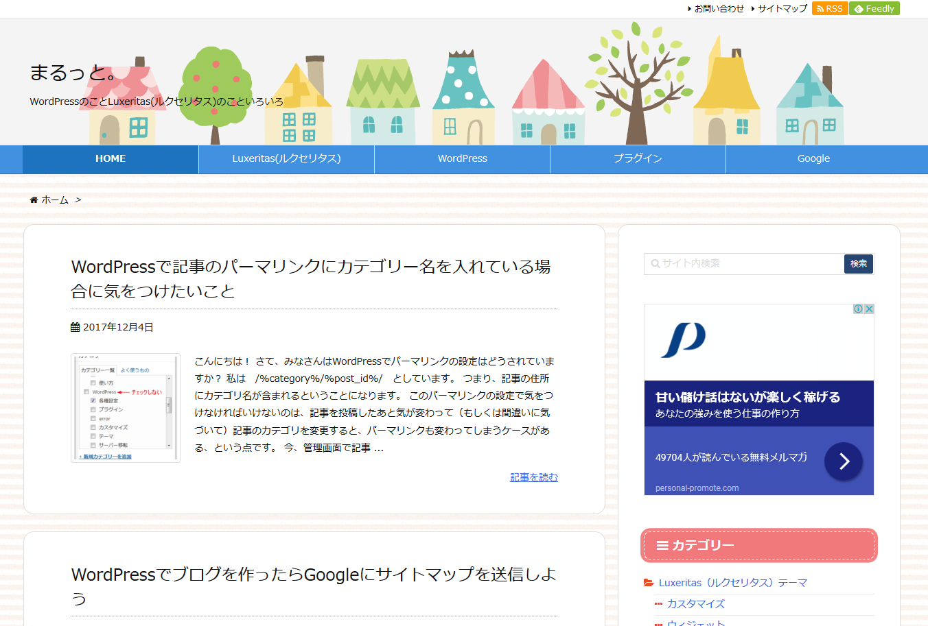Click the round arrow button in ad
The height and width of the screenshot is (626, 928).
[x=844, y=461]
